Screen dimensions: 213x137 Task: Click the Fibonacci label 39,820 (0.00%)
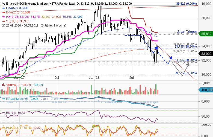187,4
